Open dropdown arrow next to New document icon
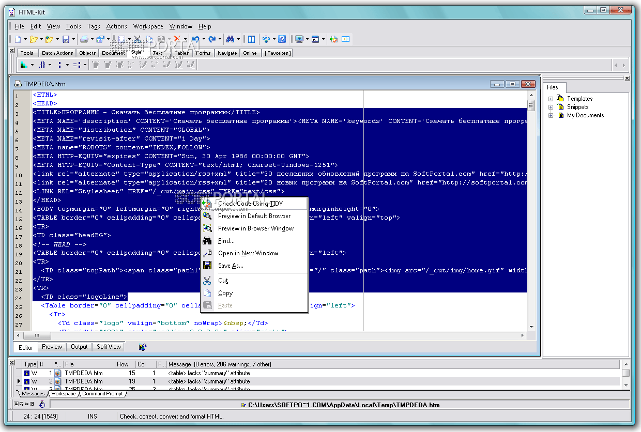The image size is (641, 432). point(25,39)
